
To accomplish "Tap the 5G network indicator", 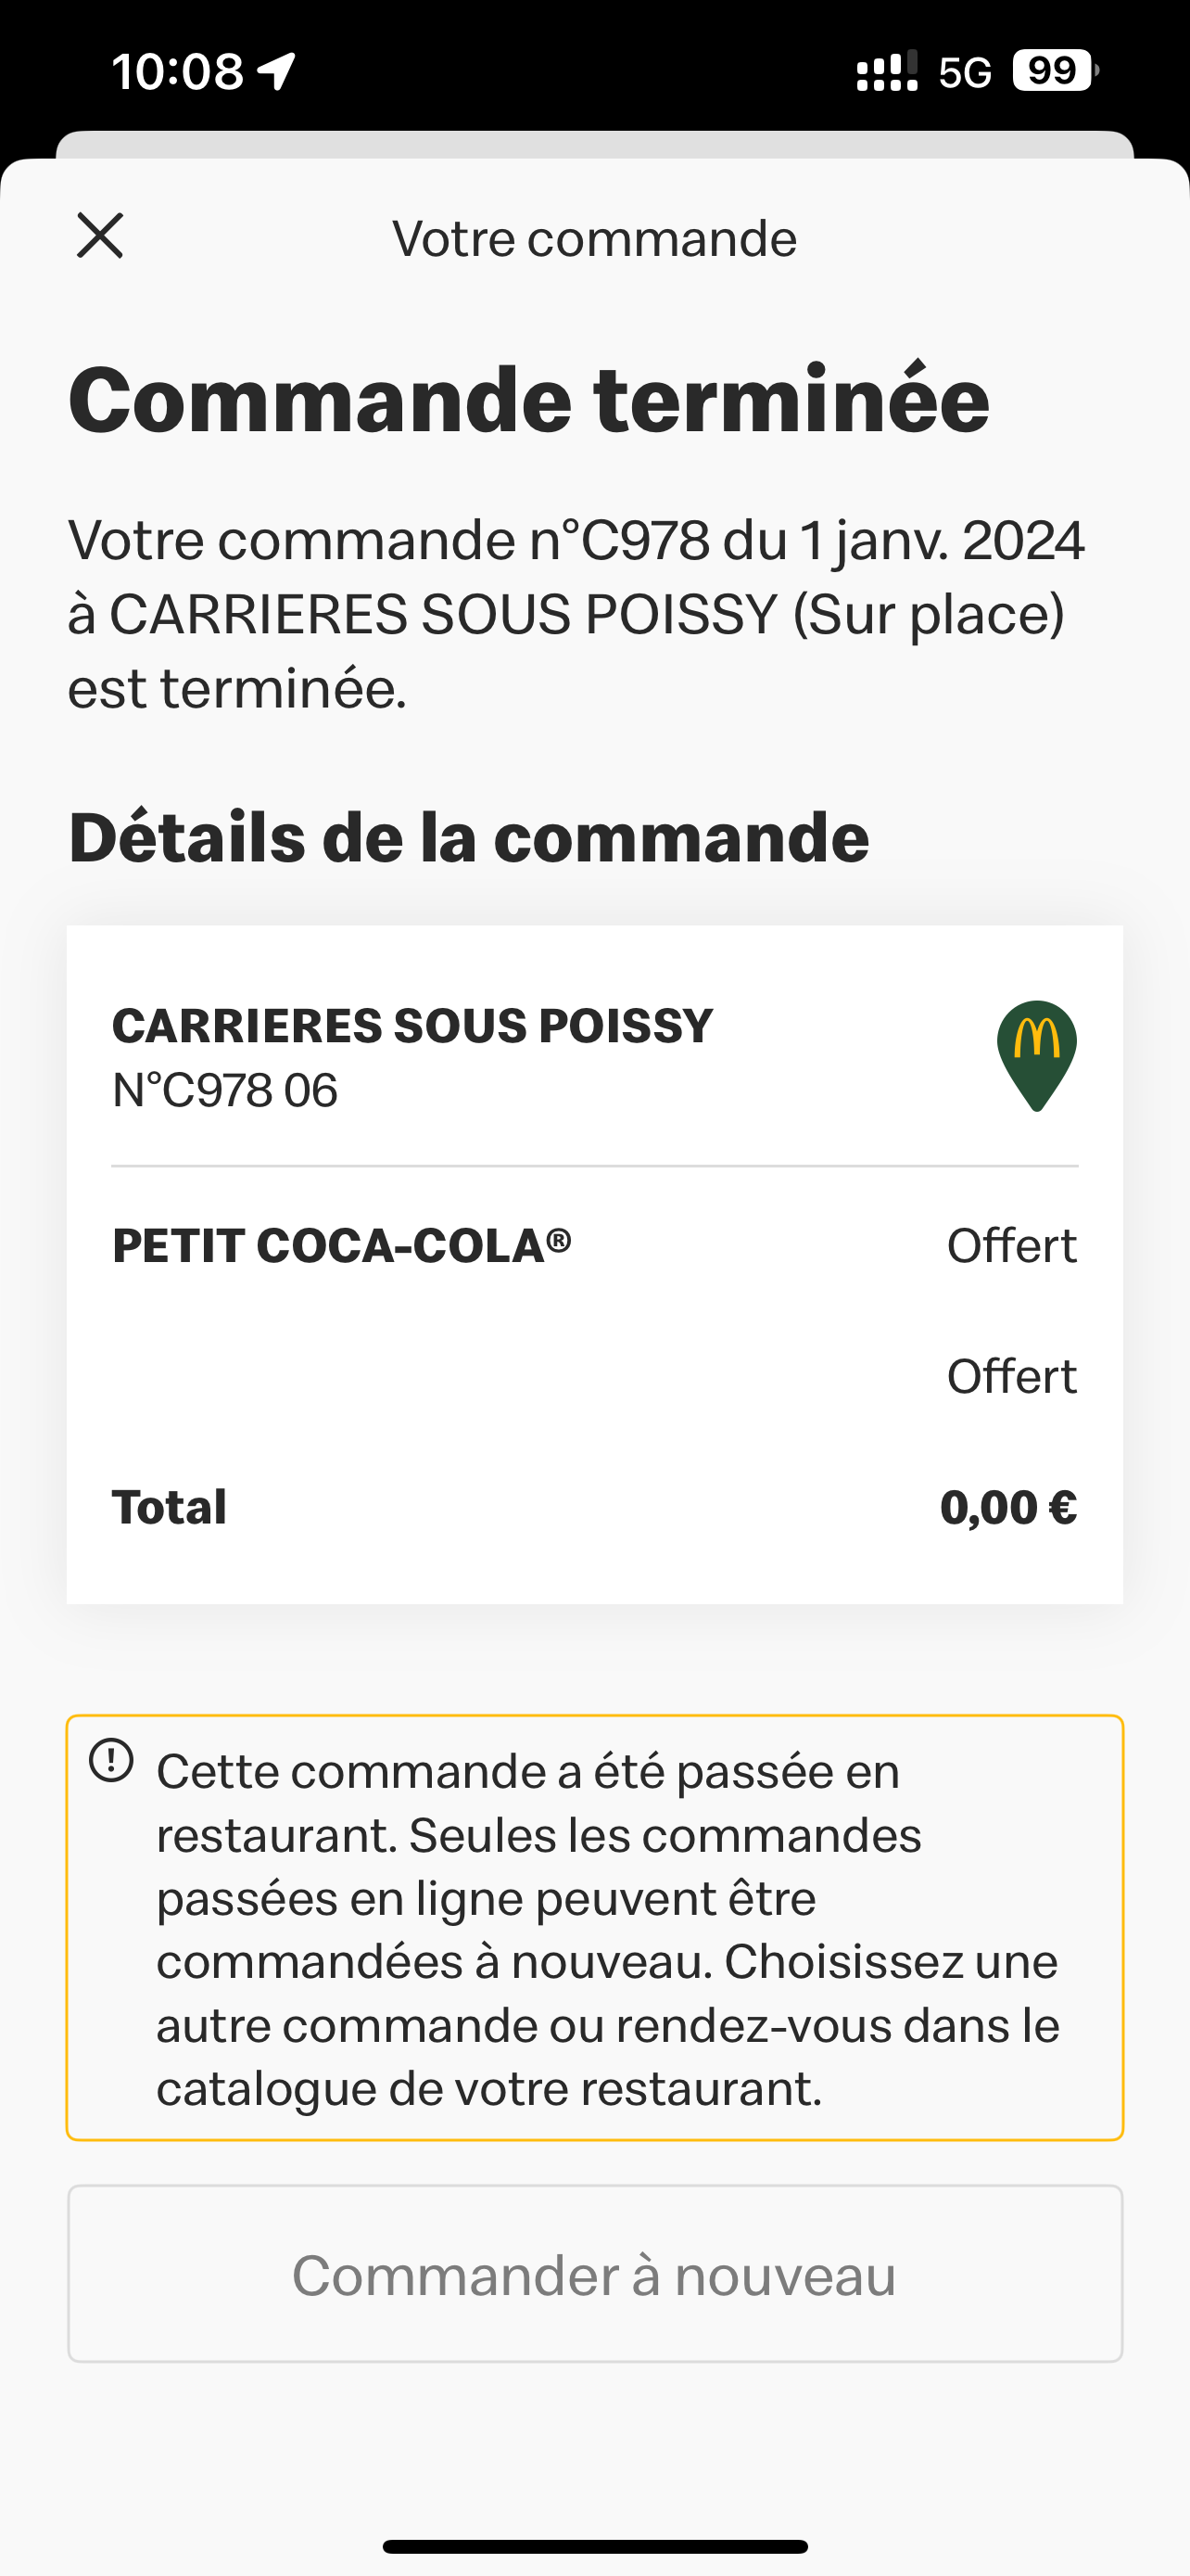I will click(x=964, y=72).
